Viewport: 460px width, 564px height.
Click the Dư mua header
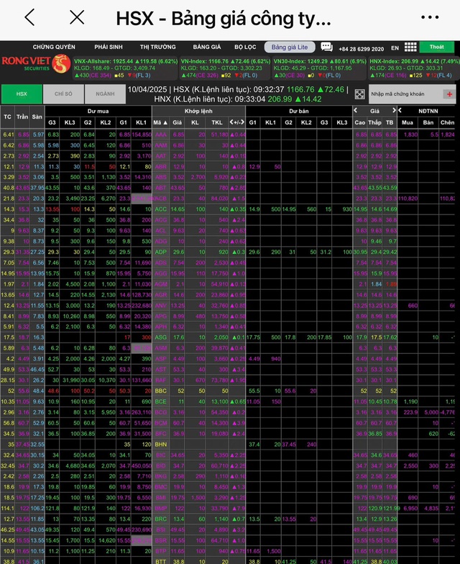tap(98, 111)
